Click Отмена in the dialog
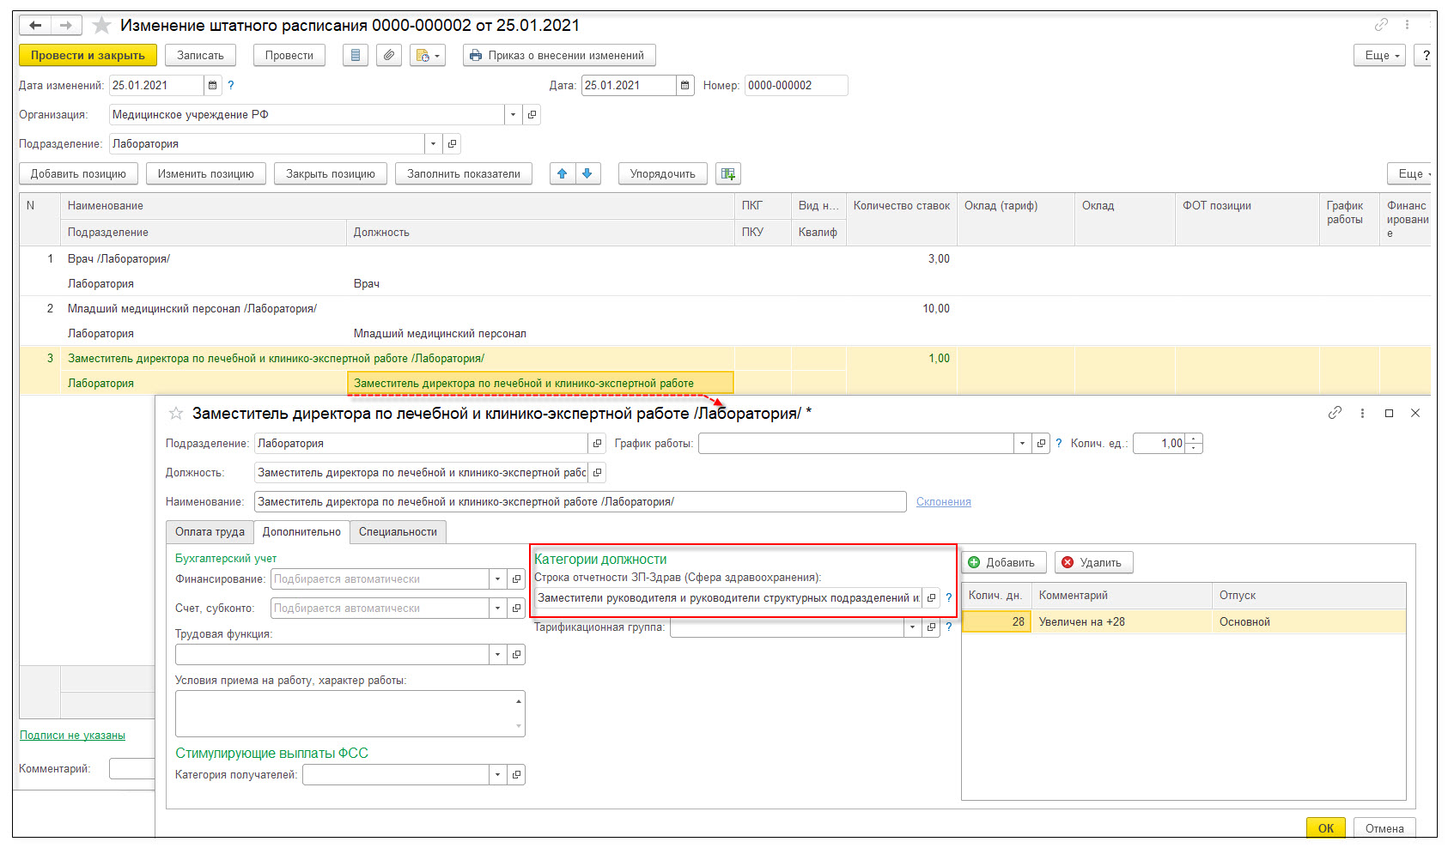 1384,828
